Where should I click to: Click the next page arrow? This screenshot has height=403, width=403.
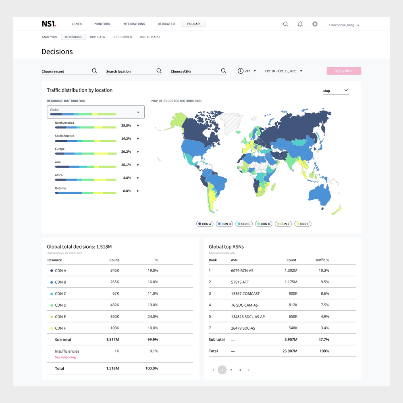pos(249,370)
